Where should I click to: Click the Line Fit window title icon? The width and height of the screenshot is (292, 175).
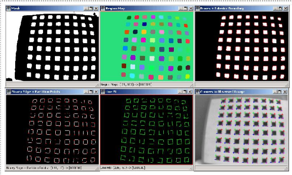103,92
